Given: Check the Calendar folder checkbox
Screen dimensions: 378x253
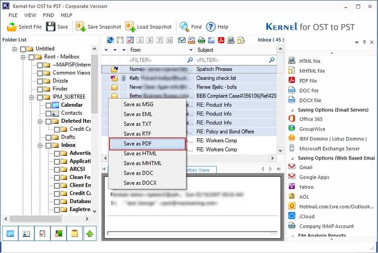Looking at the screenshot, I should (48, 105).
